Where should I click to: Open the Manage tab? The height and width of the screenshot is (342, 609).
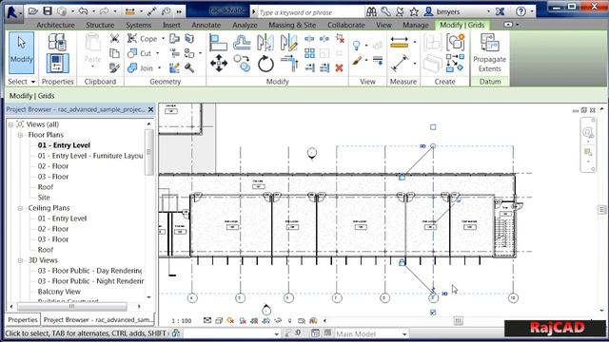pos(416,25)
